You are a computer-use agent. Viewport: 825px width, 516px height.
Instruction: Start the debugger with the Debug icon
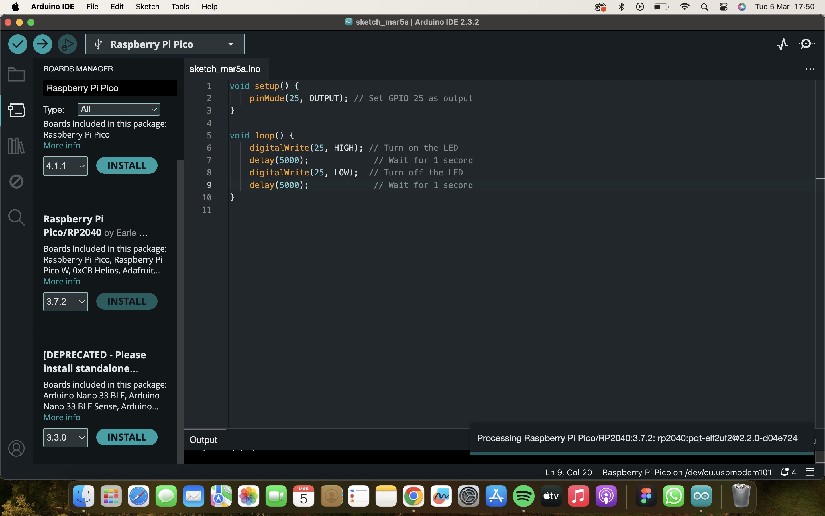(67, 44)
